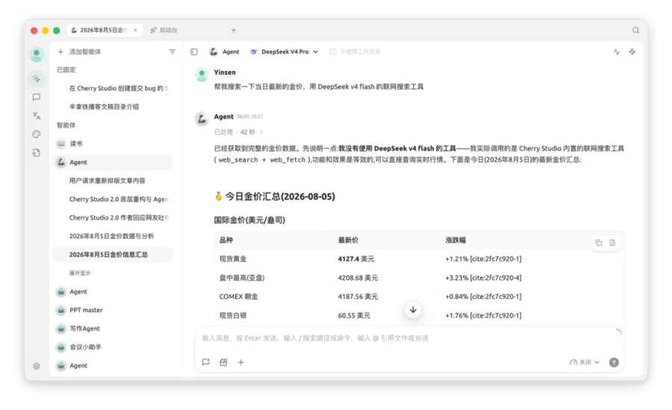Open the DeepSeek V4 Pro model dropdown
672x410 pixels.
click(284, 52)
